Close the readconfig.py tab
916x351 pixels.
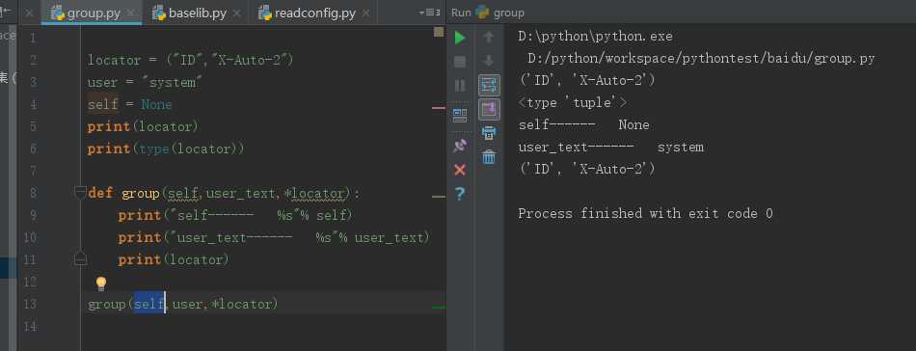[365, 13]
